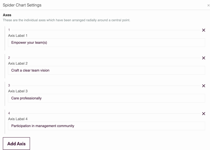Edit the 'Craft a clear team vision' field
This screenshot has height=150, width=210.
106,70
